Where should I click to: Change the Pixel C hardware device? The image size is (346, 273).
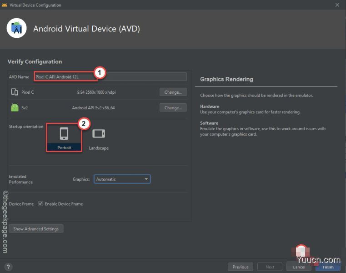click(x=173, y=92)
